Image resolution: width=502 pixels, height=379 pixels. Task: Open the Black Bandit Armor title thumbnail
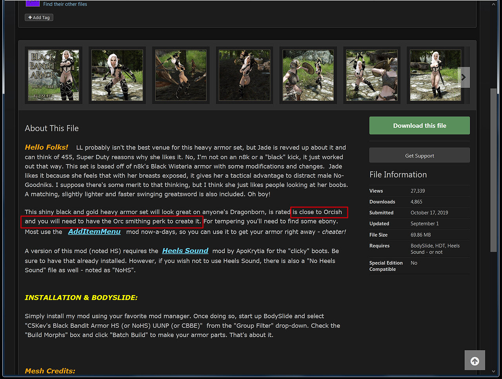click(53, 75)
